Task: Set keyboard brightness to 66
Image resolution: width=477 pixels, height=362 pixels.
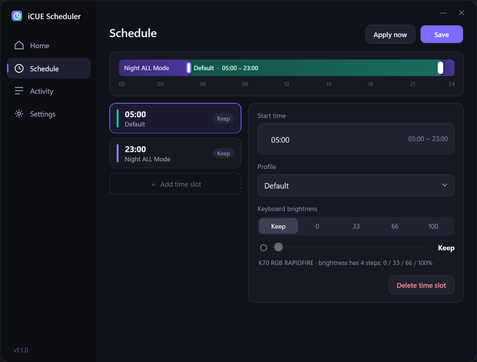Action: tap(395, 226)
